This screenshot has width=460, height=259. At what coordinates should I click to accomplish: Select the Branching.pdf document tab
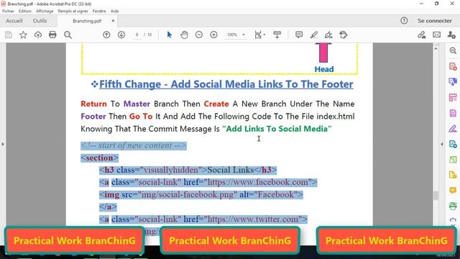pyautogui.click(x=87, y=21)
